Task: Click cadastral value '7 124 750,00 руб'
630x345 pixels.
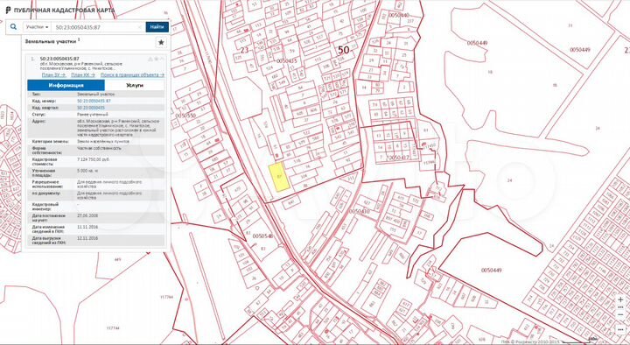Action: [x=93, y=159]
